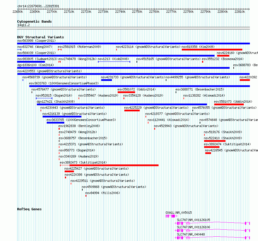258x241 pixels.
Task: Click nsv1138282 (Alsmadi2014) label
Action: [204, 95]
